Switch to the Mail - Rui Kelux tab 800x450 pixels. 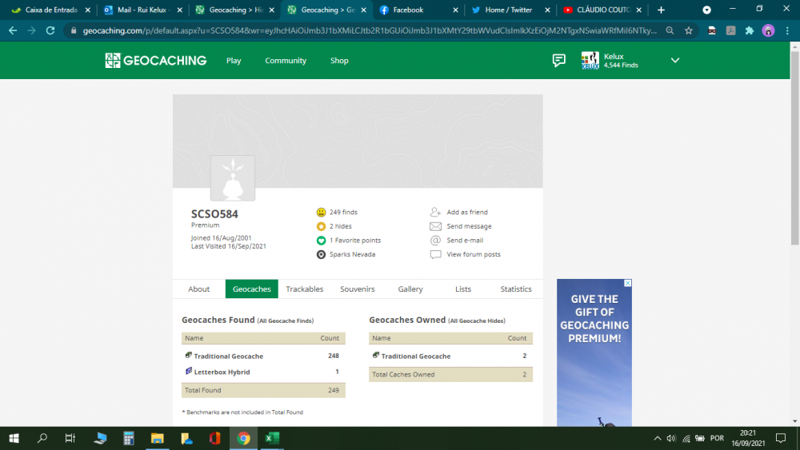click(x=142, y=10)
